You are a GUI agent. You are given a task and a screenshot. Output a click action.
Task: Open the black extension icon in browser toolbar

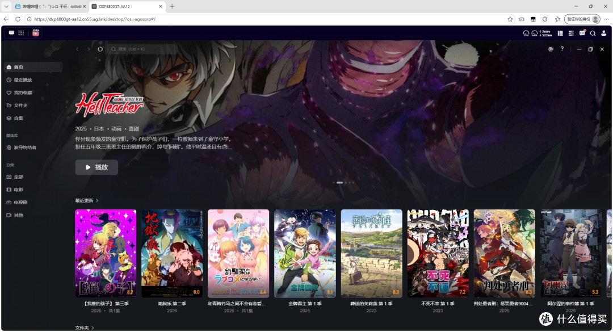(x=533, y=19)
